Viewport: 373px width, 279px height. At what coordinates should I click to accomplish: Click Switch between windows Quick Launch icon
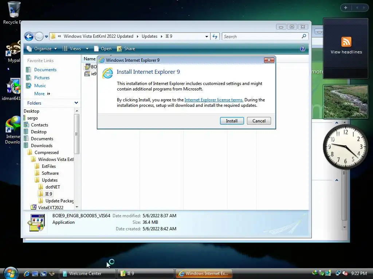[43, 274]
